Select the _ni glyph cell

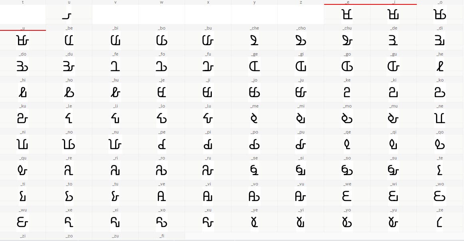[x=23, y=141]
